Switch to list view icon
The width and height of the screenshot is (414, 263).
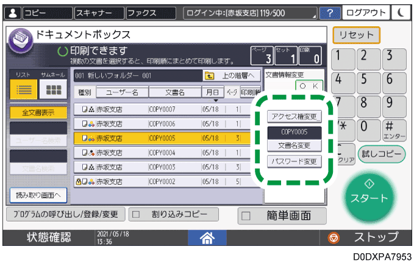(24, 89)
